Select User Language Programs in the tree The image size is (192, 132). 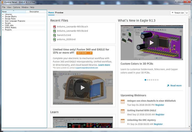[x=15, y=21]
